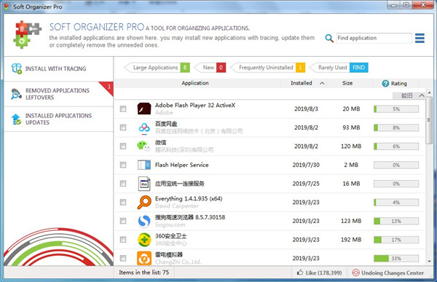Click the Items in the list: 75 status
The image size is (437, 282).
(143, 273)
